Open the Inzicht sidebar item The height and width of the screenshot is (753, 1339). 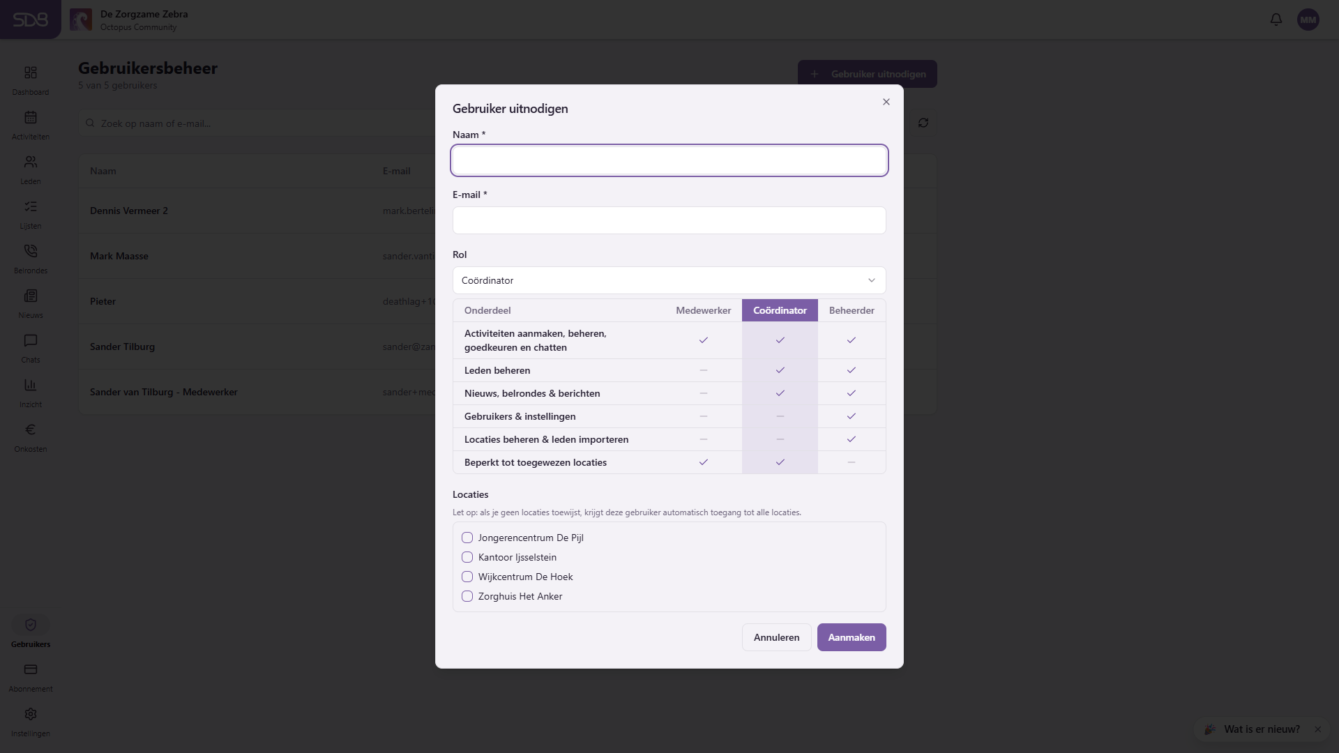pos(31,393)
